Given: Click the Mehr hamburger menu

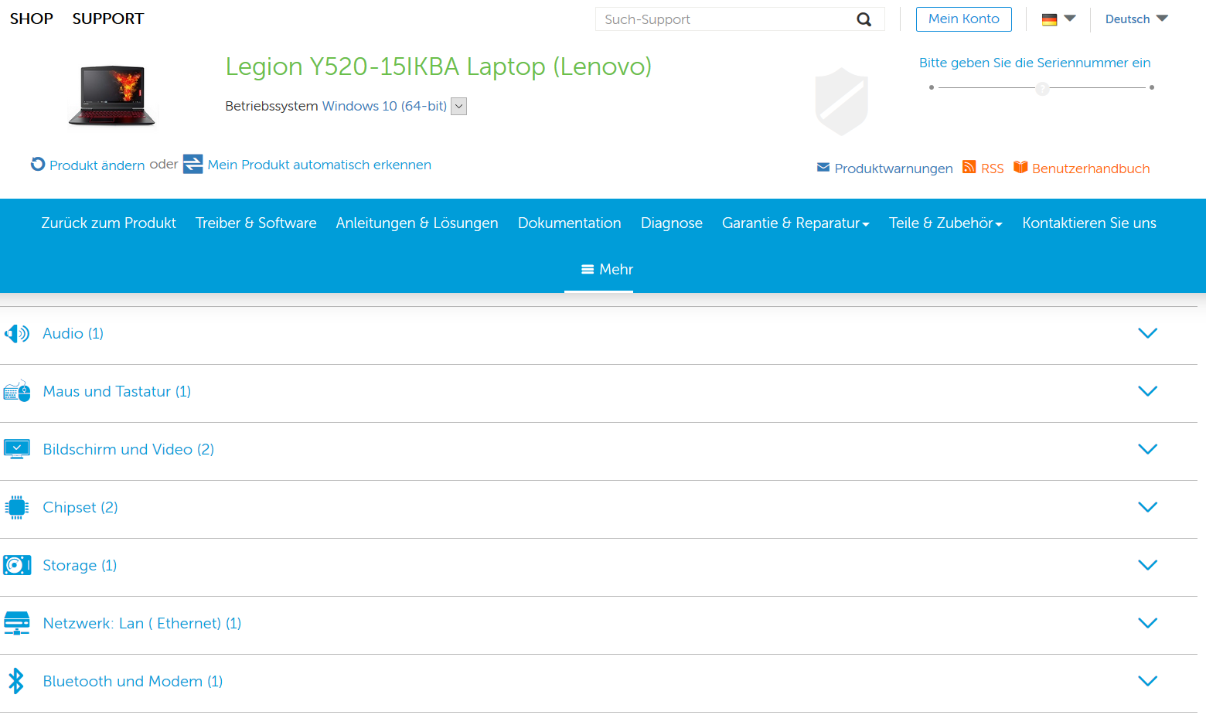Looking at the screenshot, I should 607,269.
